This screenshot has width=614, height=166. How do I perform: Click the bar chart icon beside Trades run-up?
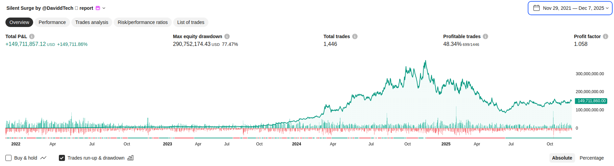pyautogui.click(x=131, y=158)
